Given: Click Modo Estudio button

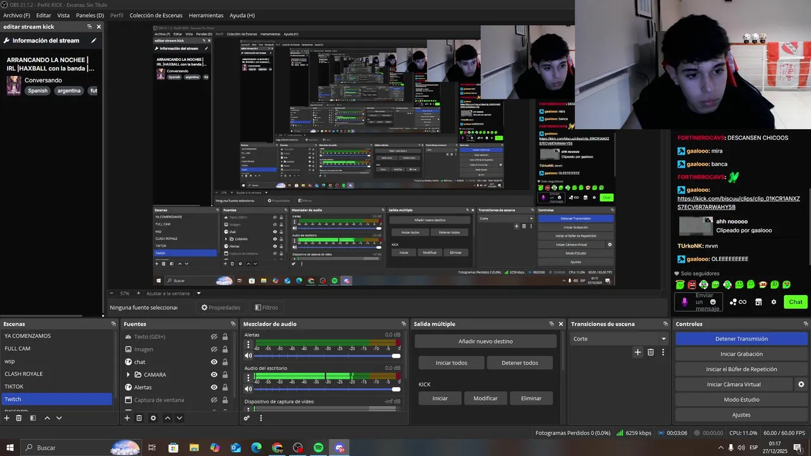Looking at the screenshot, I should (741, 400).
